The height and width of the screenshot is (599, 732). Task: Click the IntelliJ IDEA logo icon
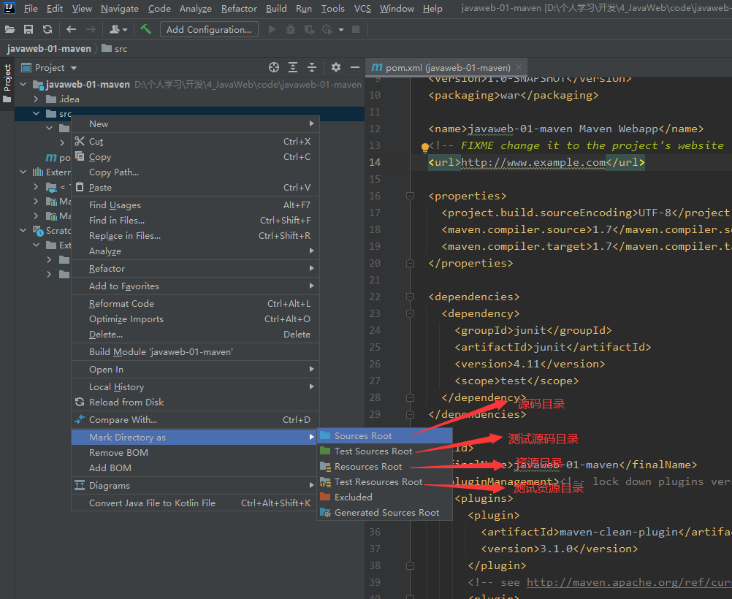[x=9, y=7]
